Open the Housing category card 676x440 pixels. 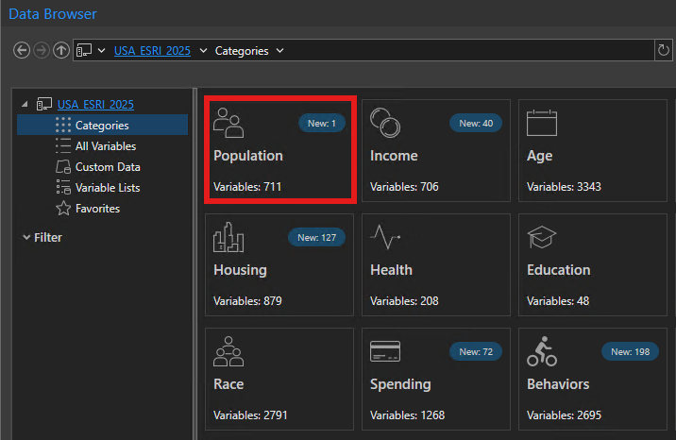tap(279, 264)
